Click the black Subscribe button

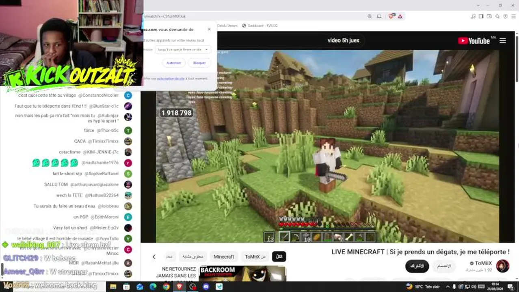[417, 266]
